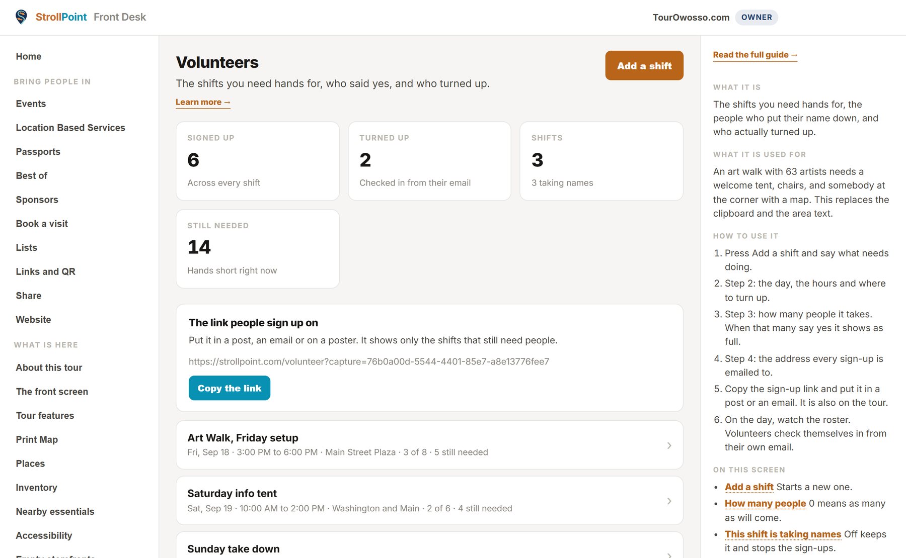Go to the Share page

(29, 296)
